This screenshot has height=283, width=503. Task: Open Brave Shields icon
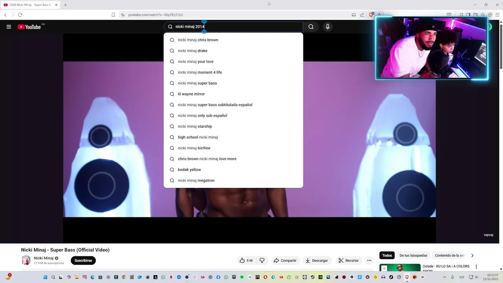[x=371, y=15]
